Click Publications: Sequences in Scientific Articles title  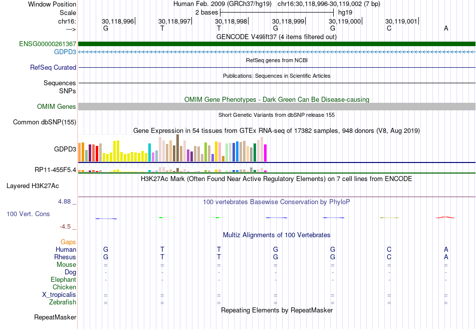click(277, 76)
